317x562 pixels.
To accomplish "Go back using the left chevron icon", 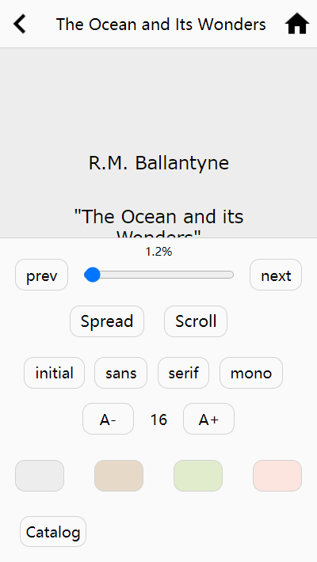I will coord(20,24).
